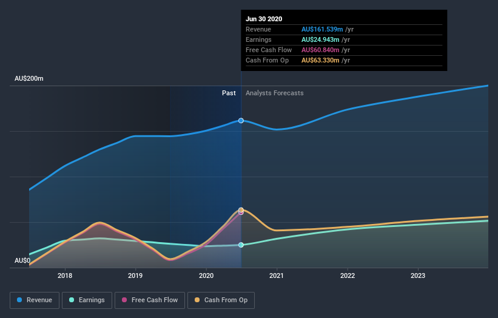Toggle the Free Cash Flow legend series
The image size is (498, 318).
(x=150, y=300)
